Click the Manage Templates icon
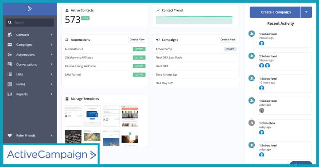 [x=67, y=99]
